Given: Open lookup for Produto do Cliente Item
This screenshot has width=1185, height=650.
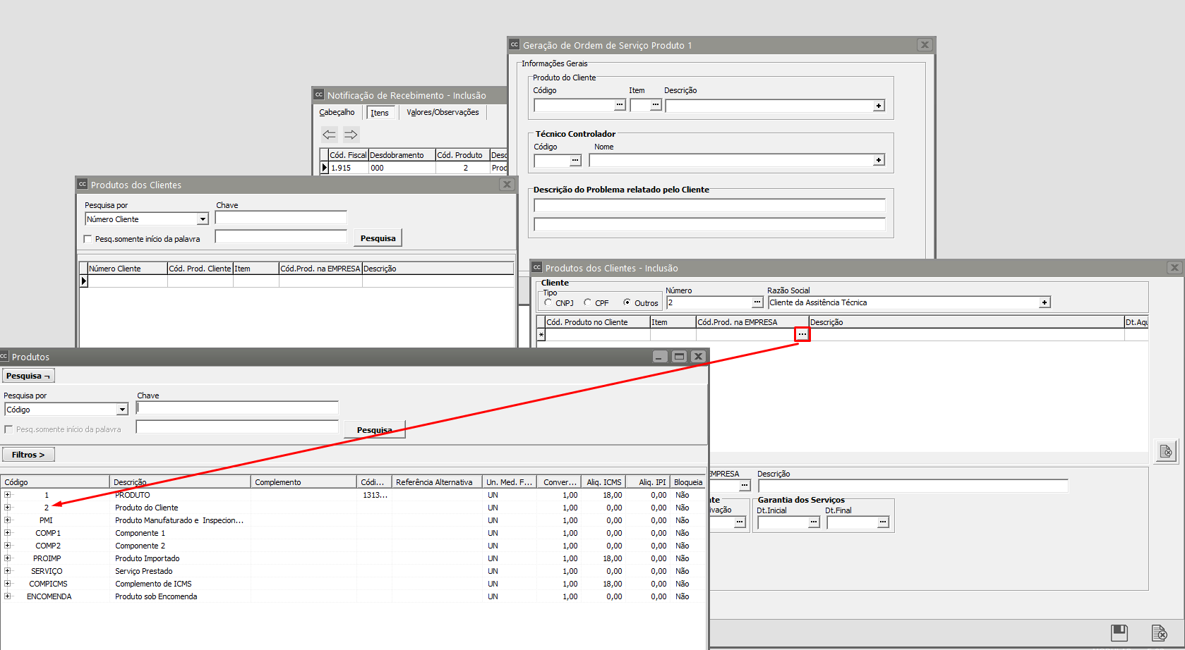Looking at the screenshot, I should tap(656, 105).
